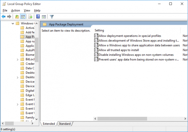Click the policy icon beside Prevent users' app data
Image resolution: width=188 pixels, height=132 pixels.
pyautogui.click(x=96, y=59)
